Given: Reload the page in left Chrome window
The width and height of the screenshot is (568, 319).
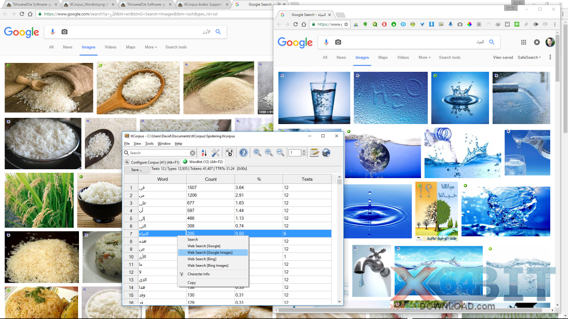Looking at the screenshot, I should (22, 14).
